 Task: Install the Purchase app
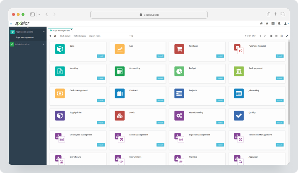[220, 56]
